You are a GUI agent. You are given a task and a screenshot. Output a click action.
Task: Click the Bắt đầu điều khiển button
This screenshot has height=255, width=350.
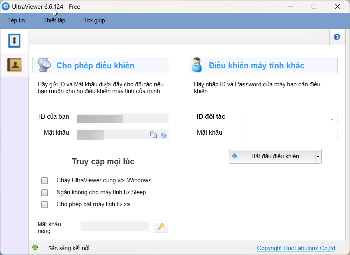[x=272, y=156]
